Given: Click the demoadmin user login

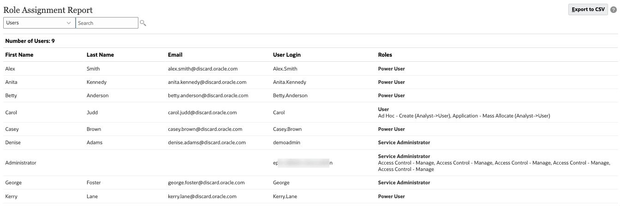Looking at the screenshot, I should pos(286,142).
